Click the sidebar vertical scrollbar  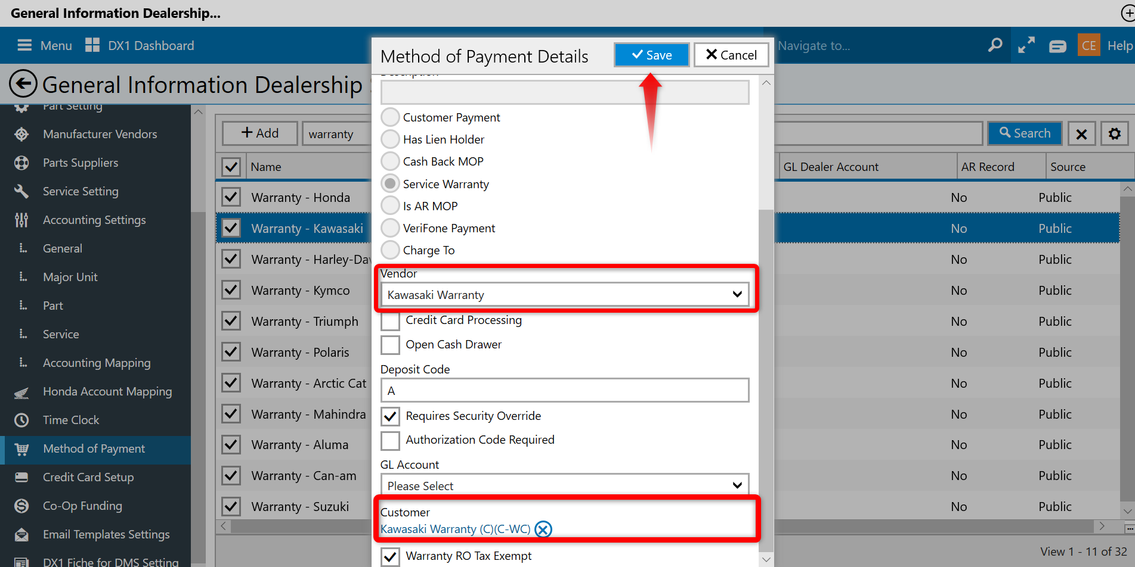point(198,387)
